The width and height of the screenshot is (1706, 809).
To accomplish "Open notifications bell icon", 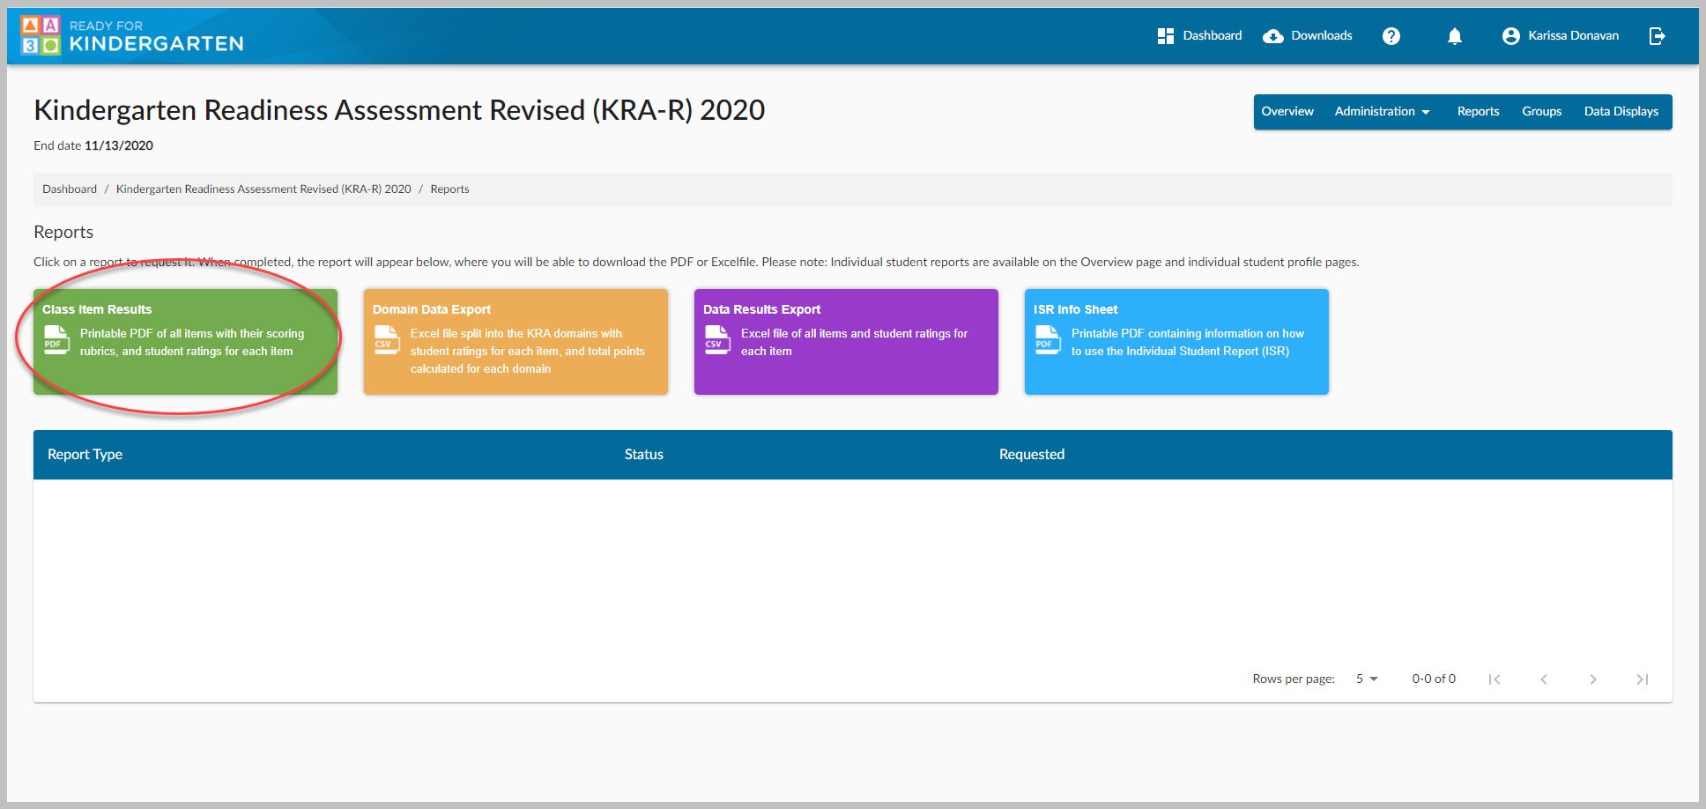I will 1455,36.
